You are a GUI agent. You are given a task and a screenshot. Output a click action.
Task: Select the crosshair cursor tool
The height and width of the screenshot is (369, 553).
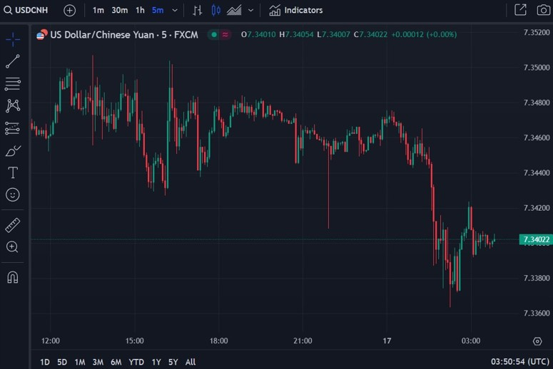(x=13, y=39)
